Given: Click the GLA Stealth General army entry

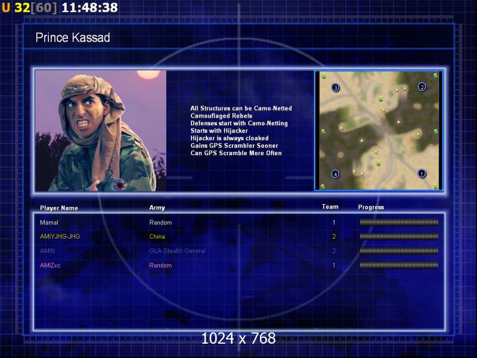Looking at the screenshot, I should (177, 251).
